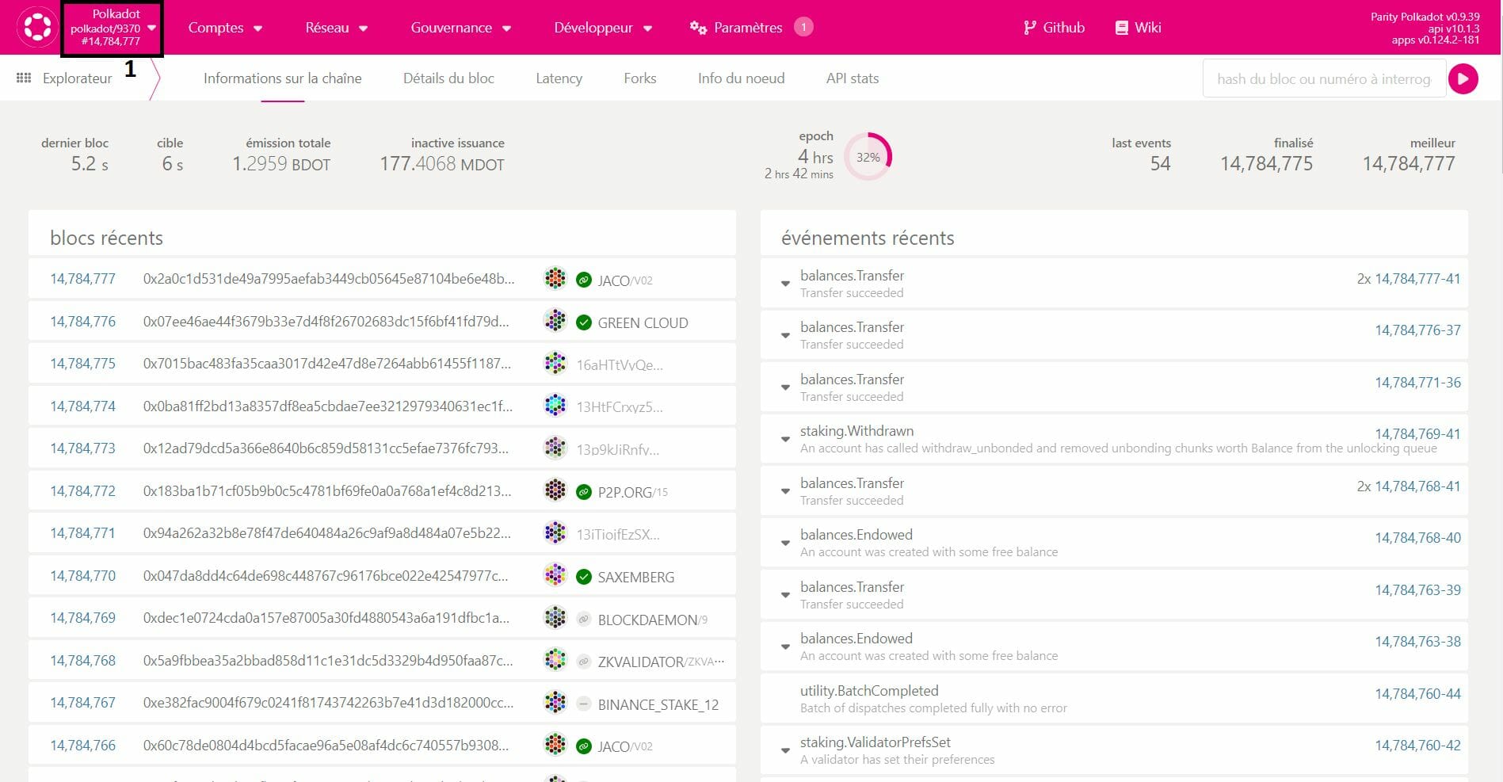
Task: Expand the balances.Transfer event 14,784,768-41
Action: 785,491
